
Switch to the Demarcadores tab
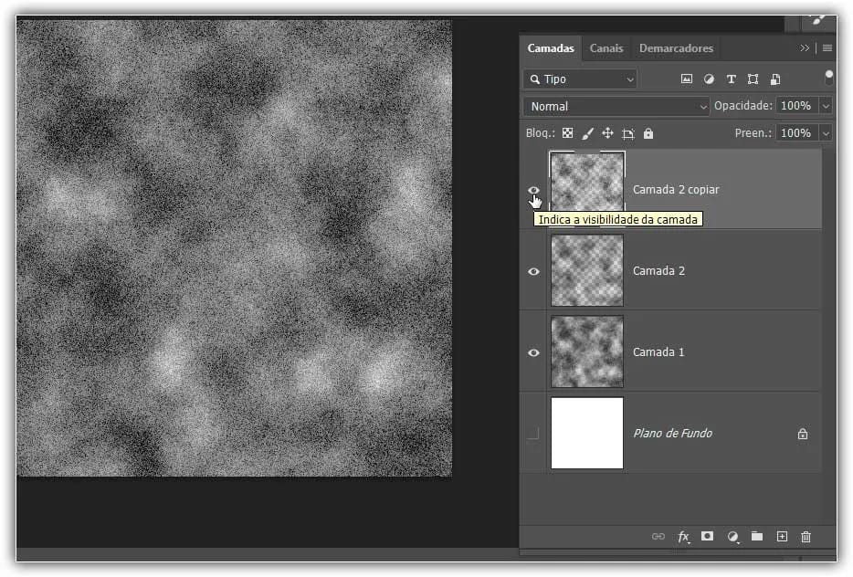[x=676, y=48]
